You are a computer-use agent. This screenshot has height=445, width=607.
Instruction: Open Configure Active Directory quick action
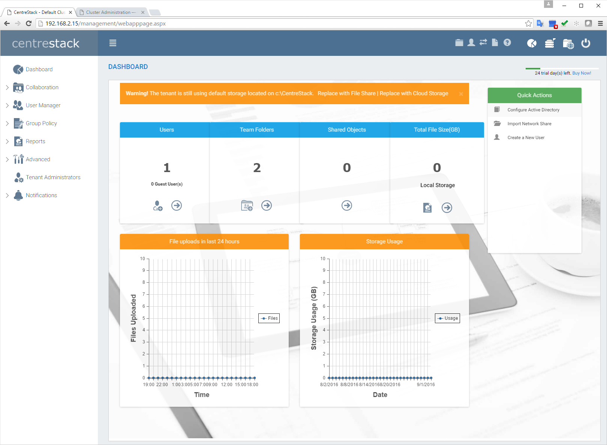535,110
